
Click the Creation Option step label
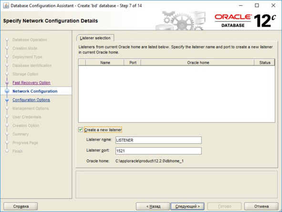[26, 125]
